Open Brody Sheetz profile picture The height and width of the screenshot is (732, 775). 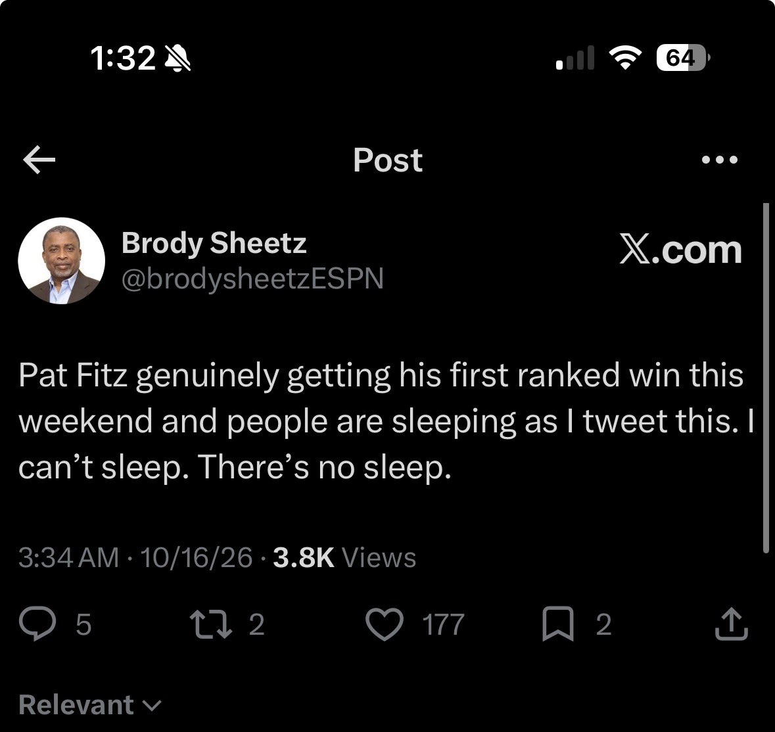[61, 261]
